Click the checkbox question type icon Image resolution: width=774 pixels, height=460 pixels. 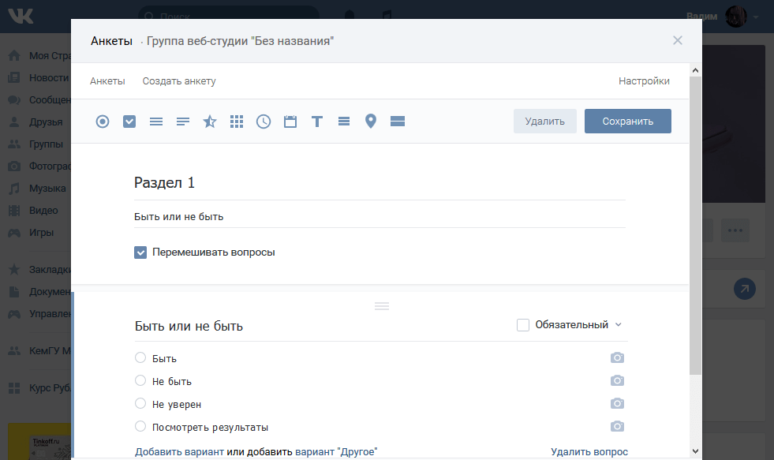(x=129, y=122)
